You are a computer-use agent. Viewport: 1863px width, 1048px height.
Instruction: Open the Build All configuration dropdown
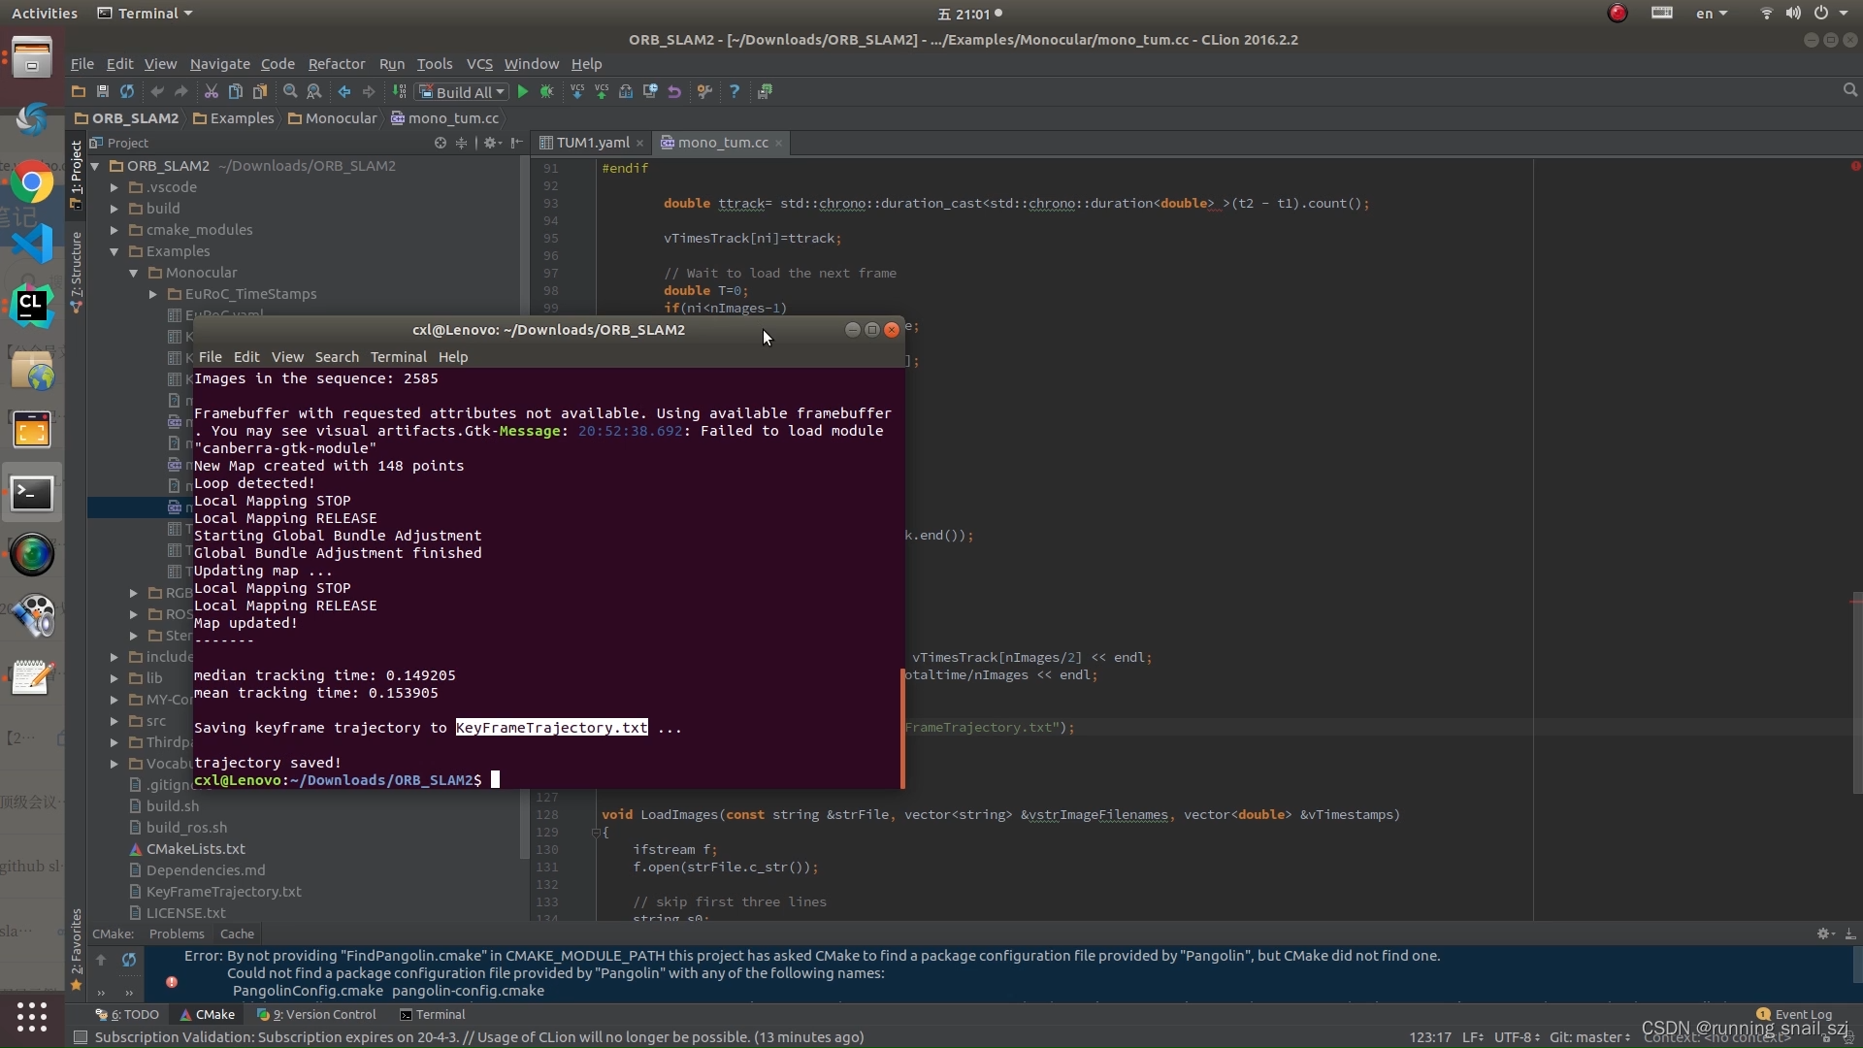coord(463,92)
